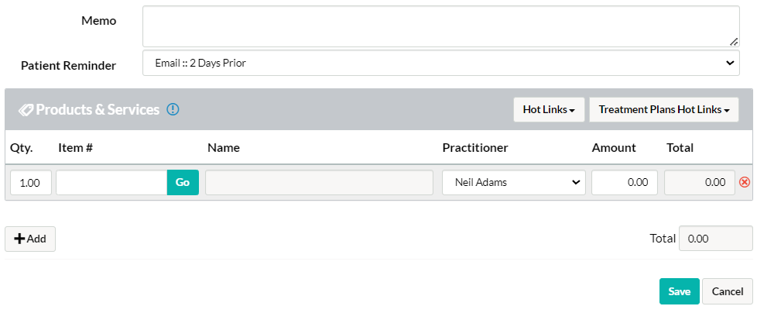757x313 pixels.
Task: Click the Amount field in the row
Action: click(624, 182)
